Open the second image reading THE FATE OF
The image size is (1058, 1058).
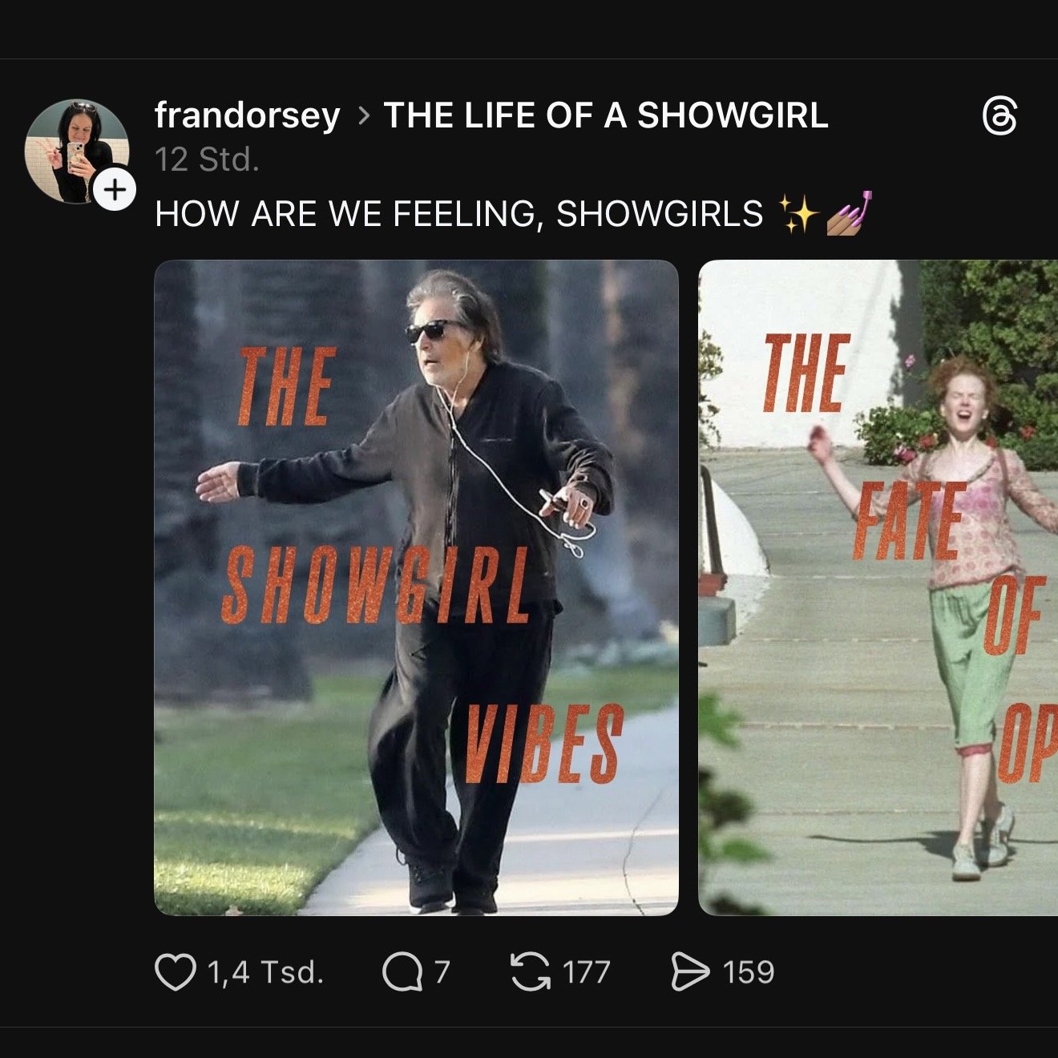coord(878,588)
